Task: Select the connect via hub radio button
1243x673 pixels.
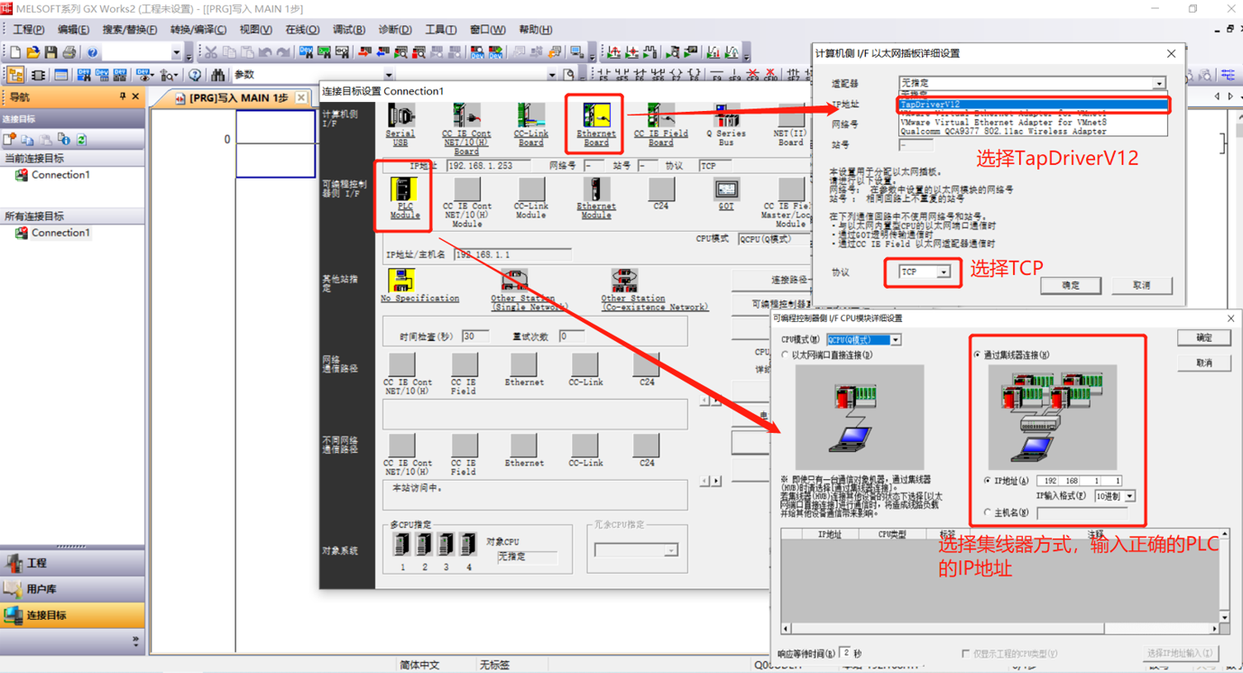Action: click(x=978, y=355)
